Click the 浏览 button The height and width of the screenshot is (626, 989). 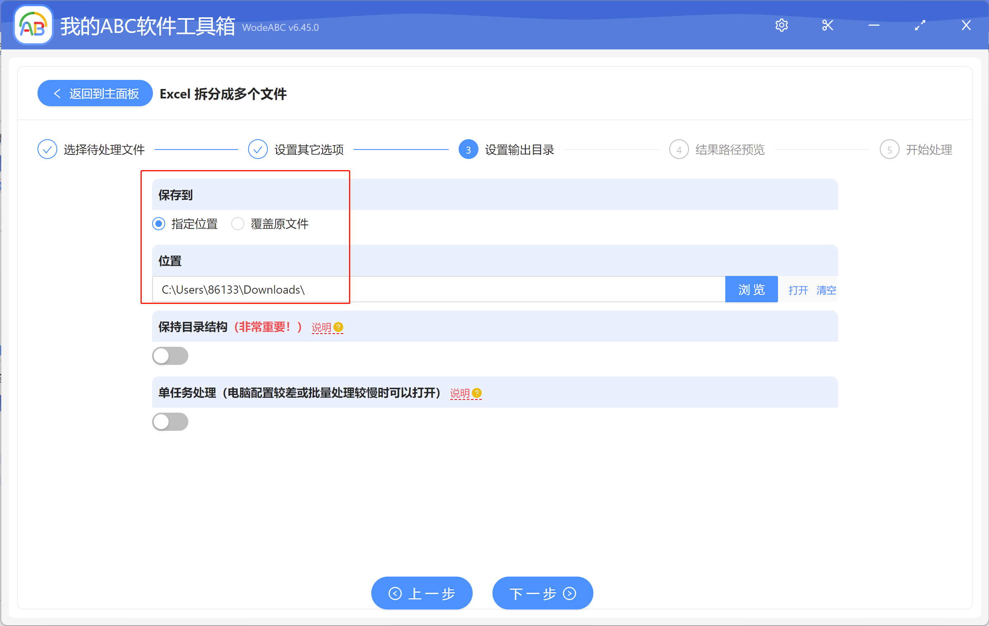point(751,289)
